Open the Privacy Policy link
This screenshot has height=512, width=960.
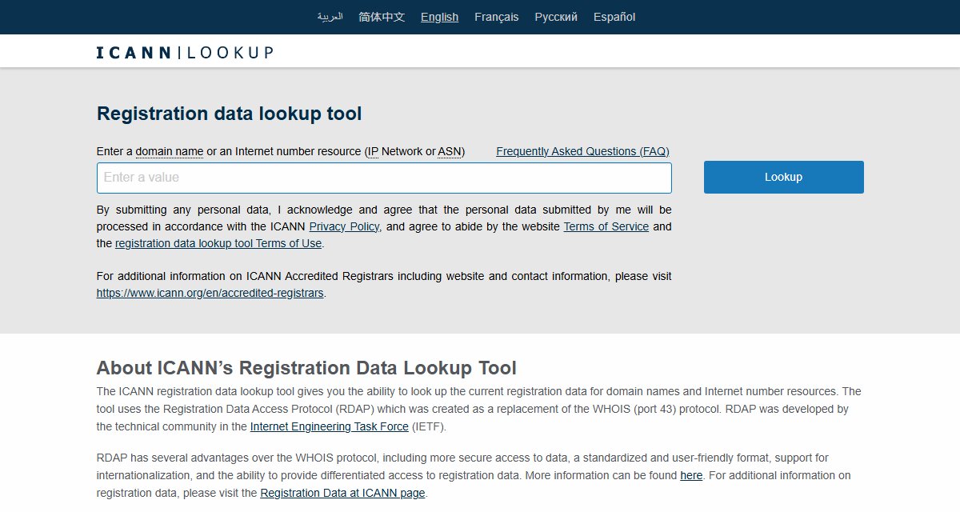[344, 226]
